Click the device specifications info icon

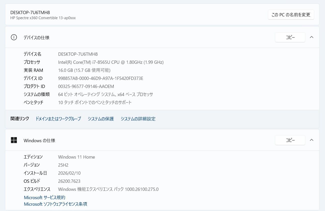tap(14, 37)
